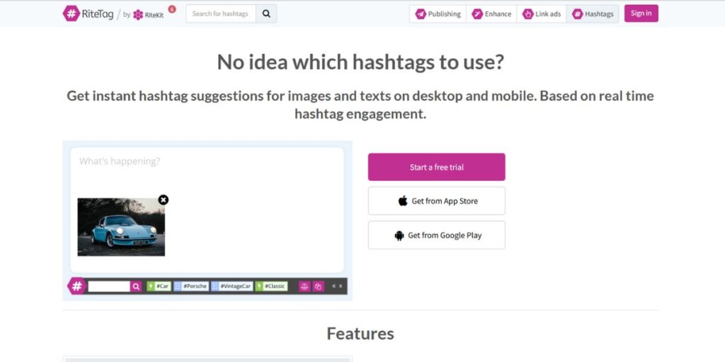
Task: Close the hashtag suggestion bar
Action: click(341, 286)
